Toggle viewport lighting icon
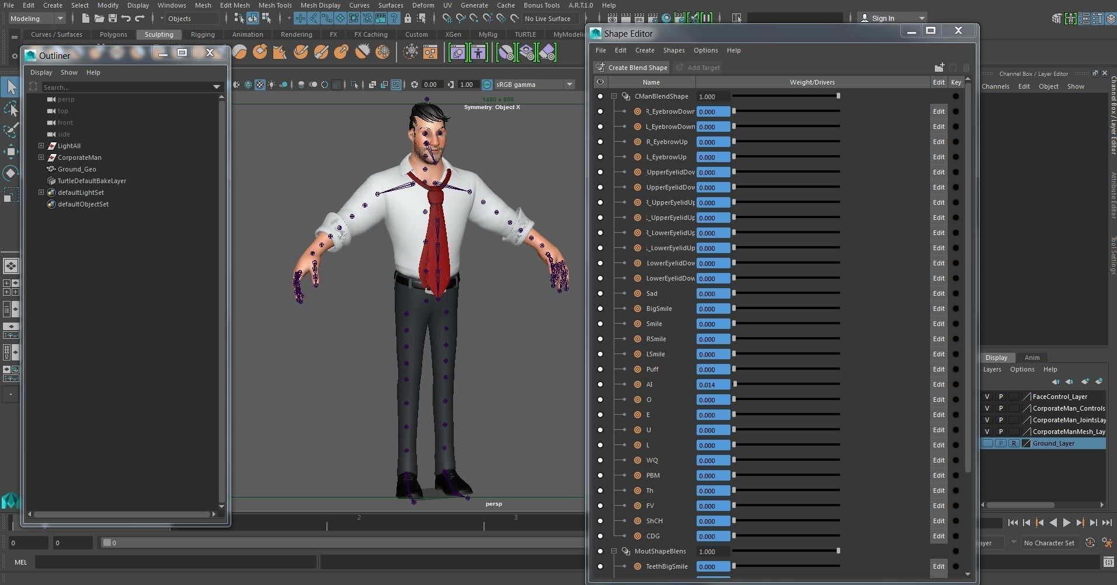 tap(272, 85)
